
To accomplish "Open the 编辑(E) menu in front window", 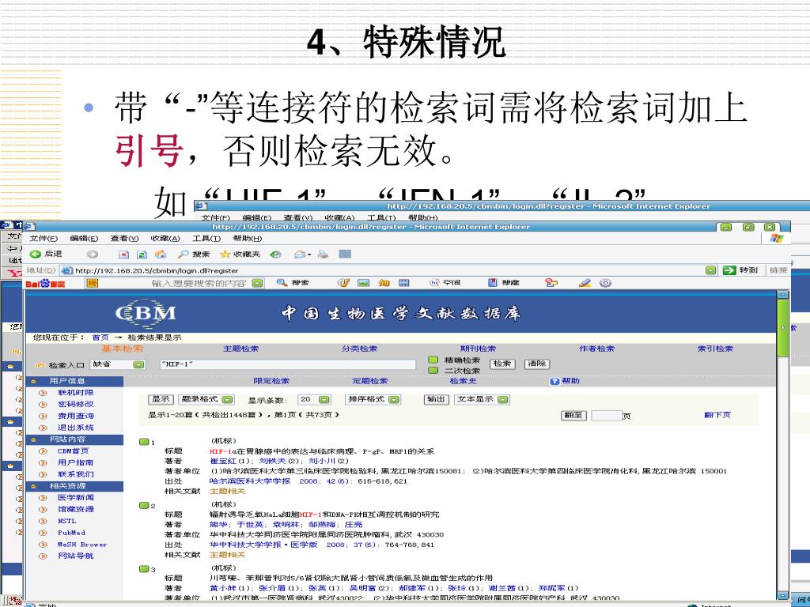I will (x=84, y=239).
